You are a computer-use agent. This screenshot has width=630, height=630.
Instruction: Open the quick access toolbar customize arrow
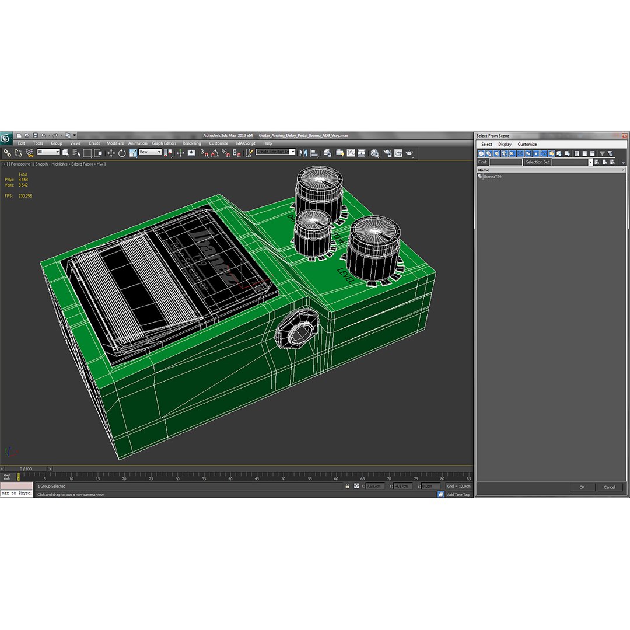(x=75, y=135)
